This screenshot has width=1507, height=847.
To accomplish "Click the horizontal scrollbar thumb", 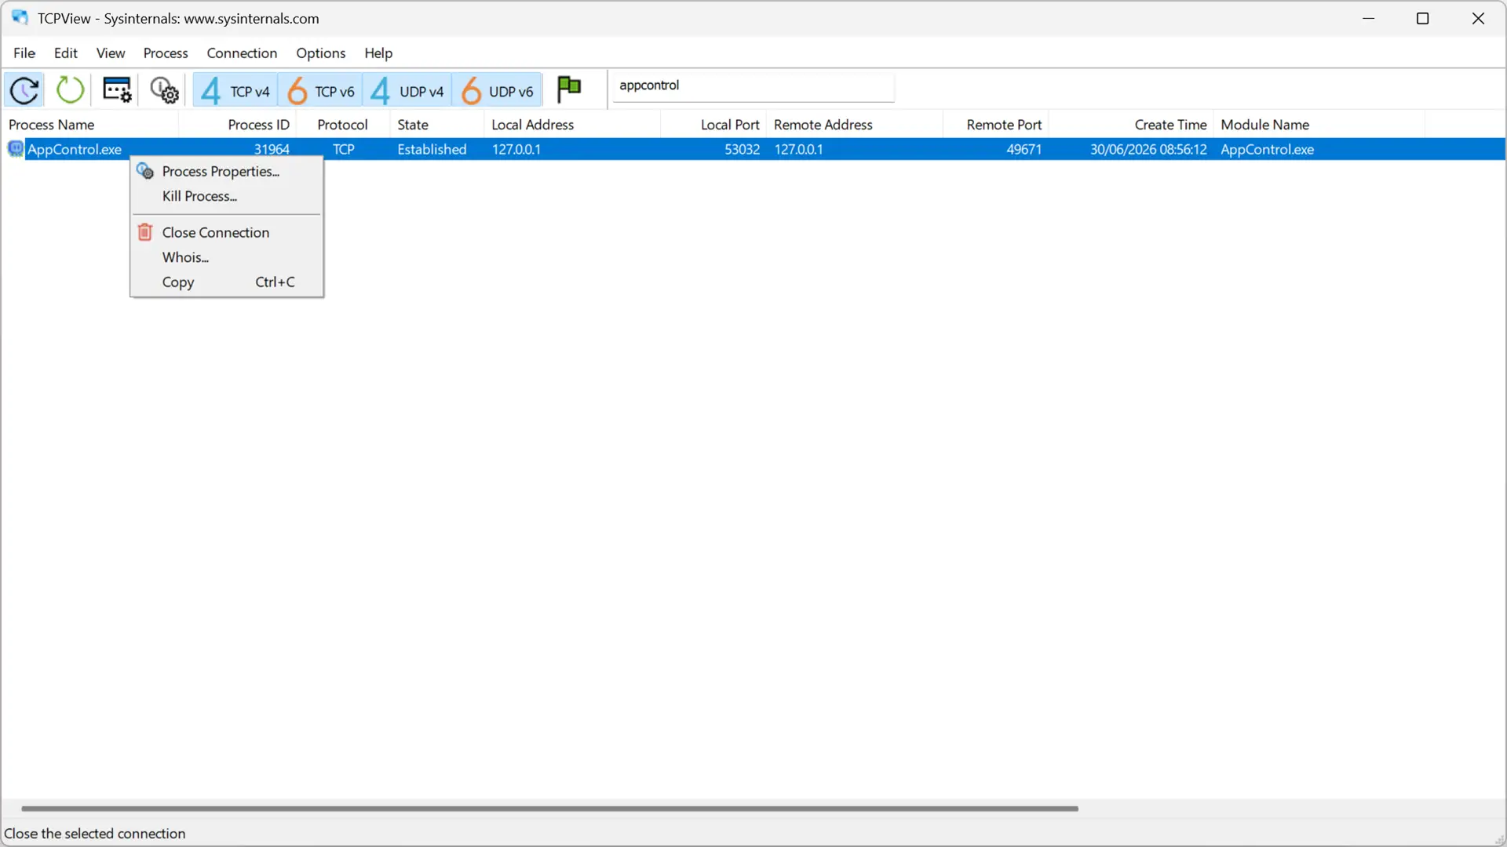I will click(x=549, y=808).
